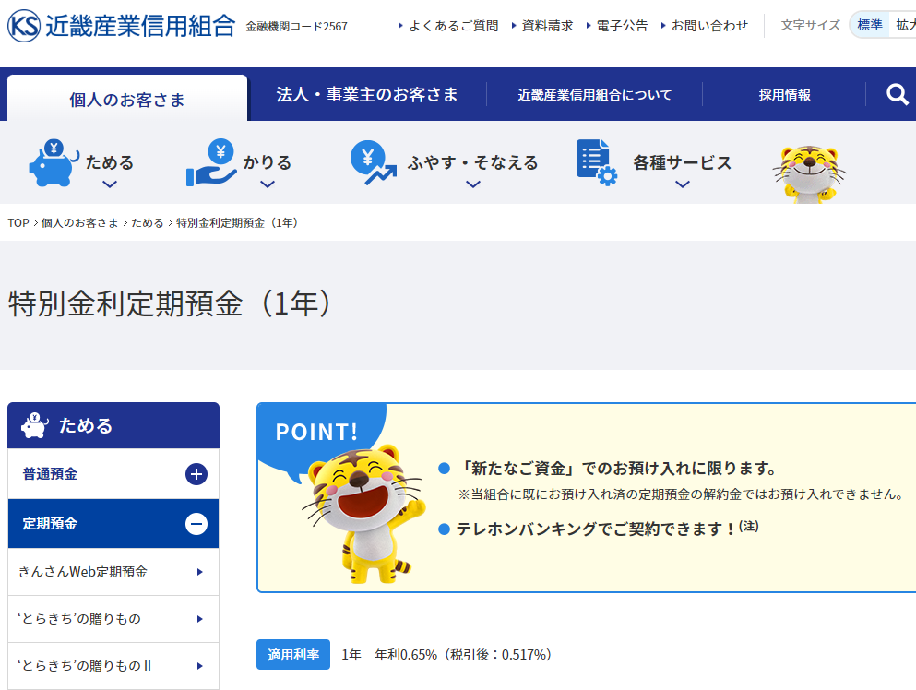Click the yen growth chart icon
Image resolution: width=916 pixels, height=690 pixels.
point(373,163)
